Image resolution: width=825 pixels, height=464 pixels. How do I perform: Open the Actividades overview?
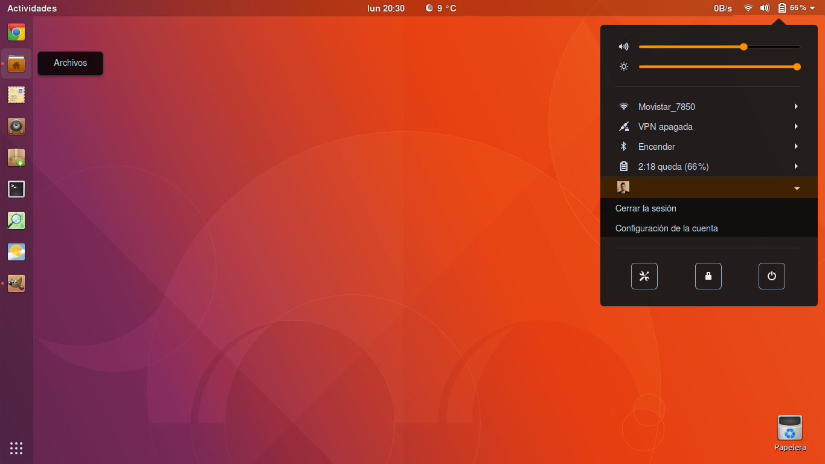coord(32,8)
